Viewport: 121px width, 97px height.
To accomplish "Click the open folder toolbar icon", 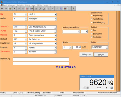I will click(x=11, y=9).
